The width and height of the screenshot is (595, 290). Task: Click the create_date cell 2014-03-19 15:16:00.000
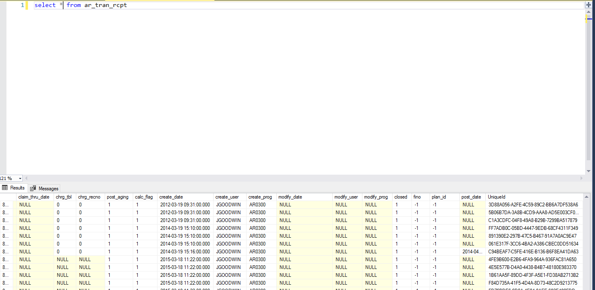(186, 252)
